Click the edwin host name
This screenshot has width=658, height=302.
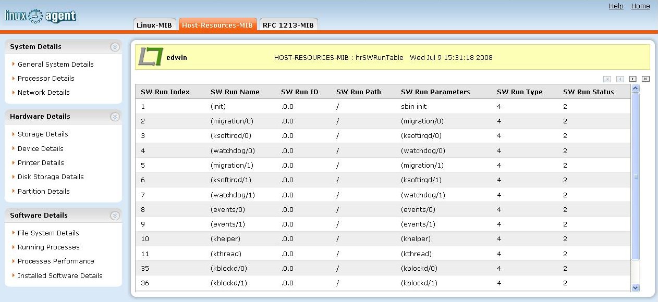click(177, 58)
